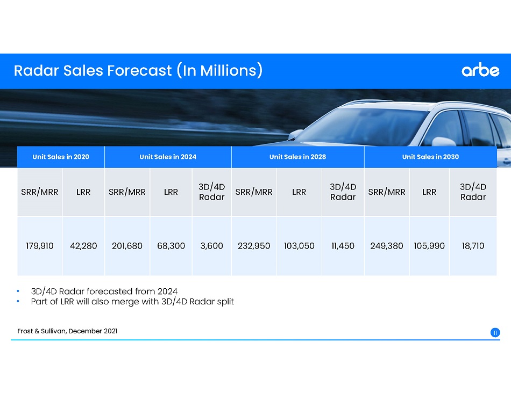Click the 179,910 value cell
Screen dimensions: 511x394
(x=40, y=246)
